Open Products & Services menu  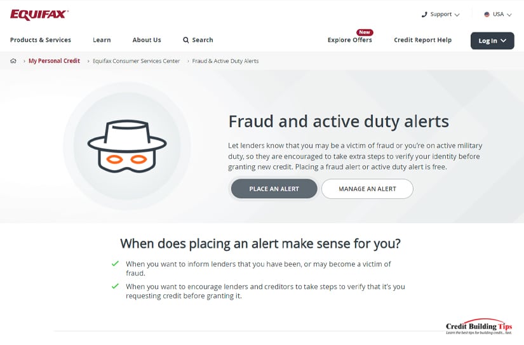click(41, 40)
